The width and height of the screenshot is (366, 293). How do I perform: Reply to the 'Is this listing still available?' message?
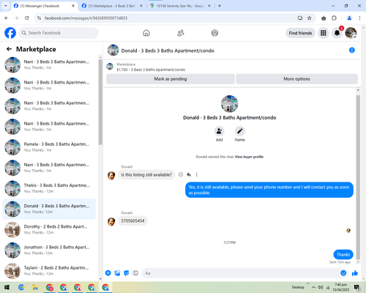[x=189, y=174]
